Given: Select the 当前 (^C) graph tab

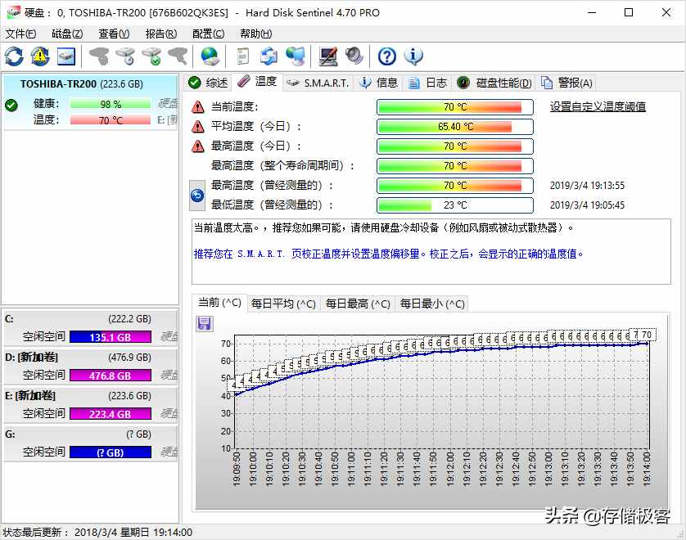Looking at the screenshot, I should pos(219,303).
